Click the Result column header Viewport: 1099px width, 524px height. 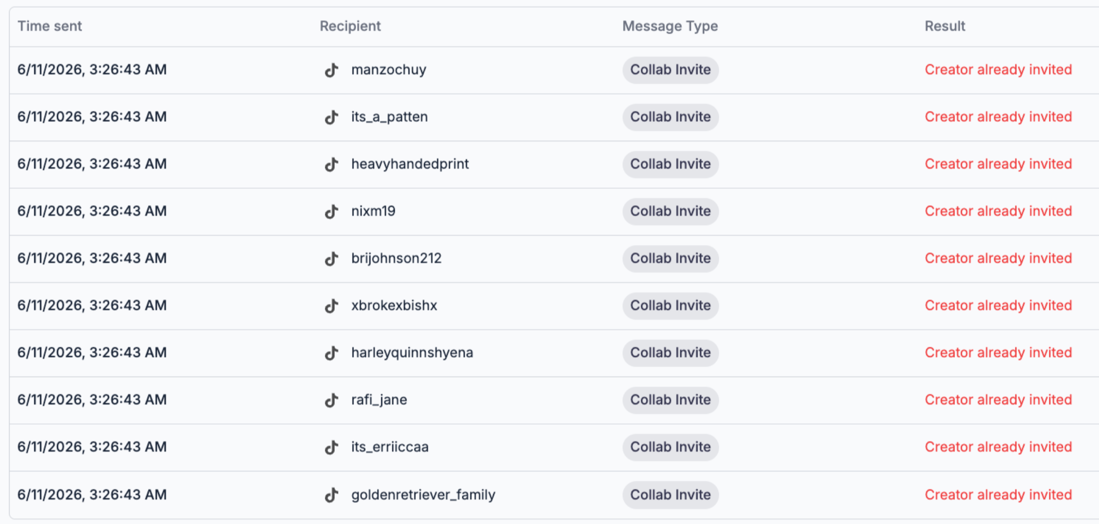click(x=945, y=26)
